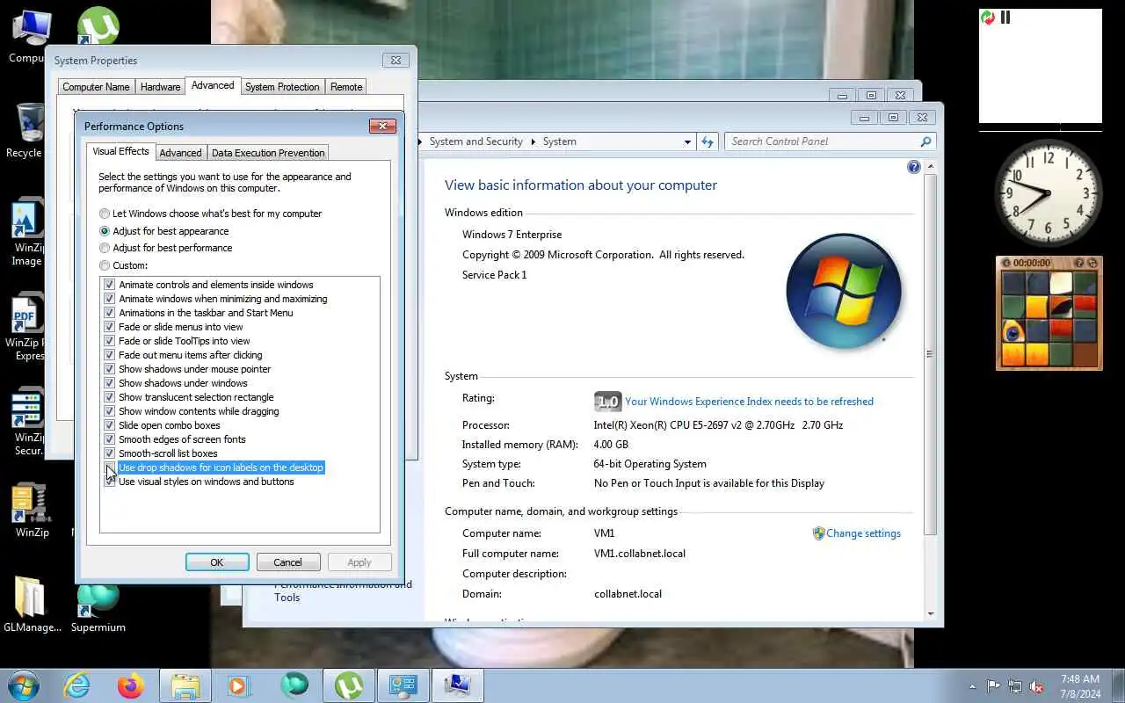The image size is (1125, 703).
Task: Open Action Center flag in system tray
Action: [x=993, y=686]
